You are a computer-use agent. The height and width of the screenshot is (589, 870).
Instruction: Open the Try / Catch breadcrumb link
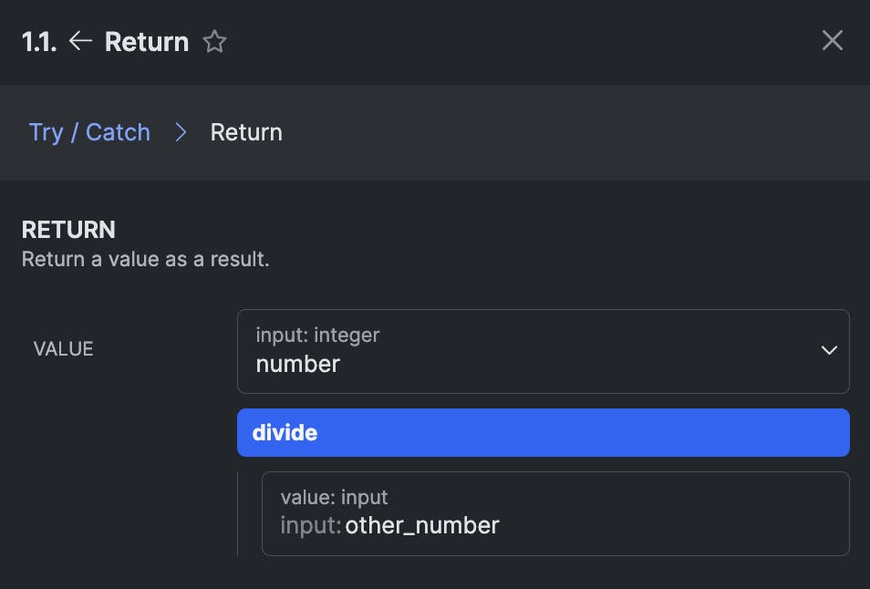coord(89,132)
